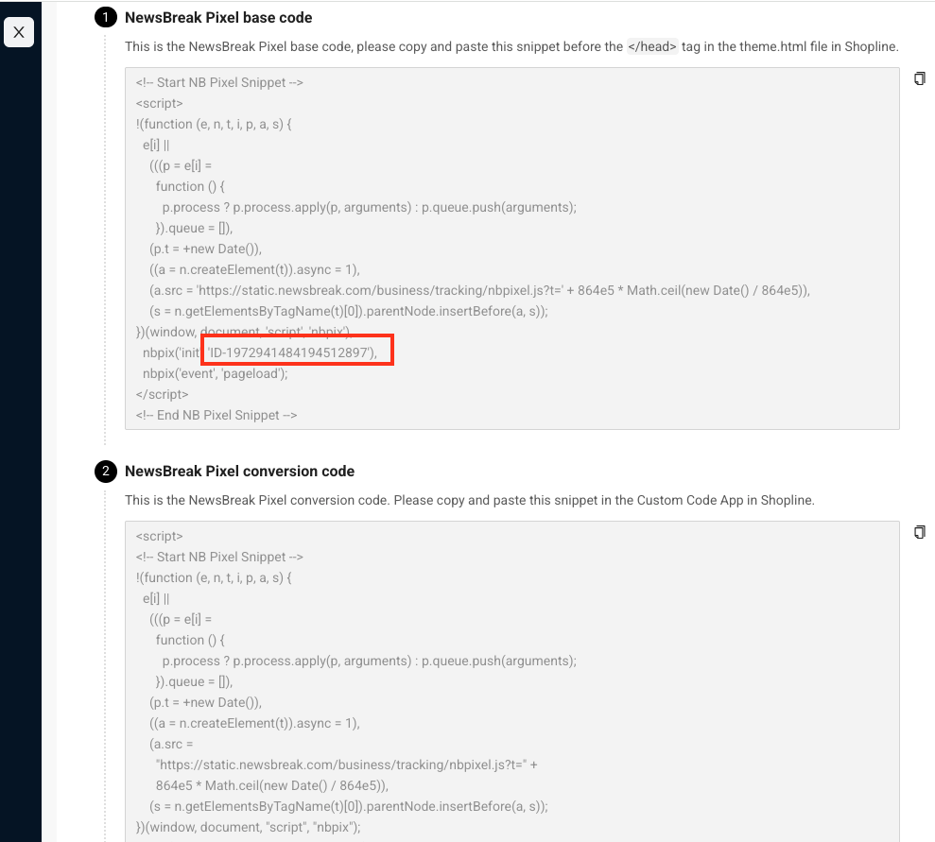The width and height of the screenshot is (935, 842).
Task: Click the Custom Code App instruction text
Action: click(x=469, y=500)
